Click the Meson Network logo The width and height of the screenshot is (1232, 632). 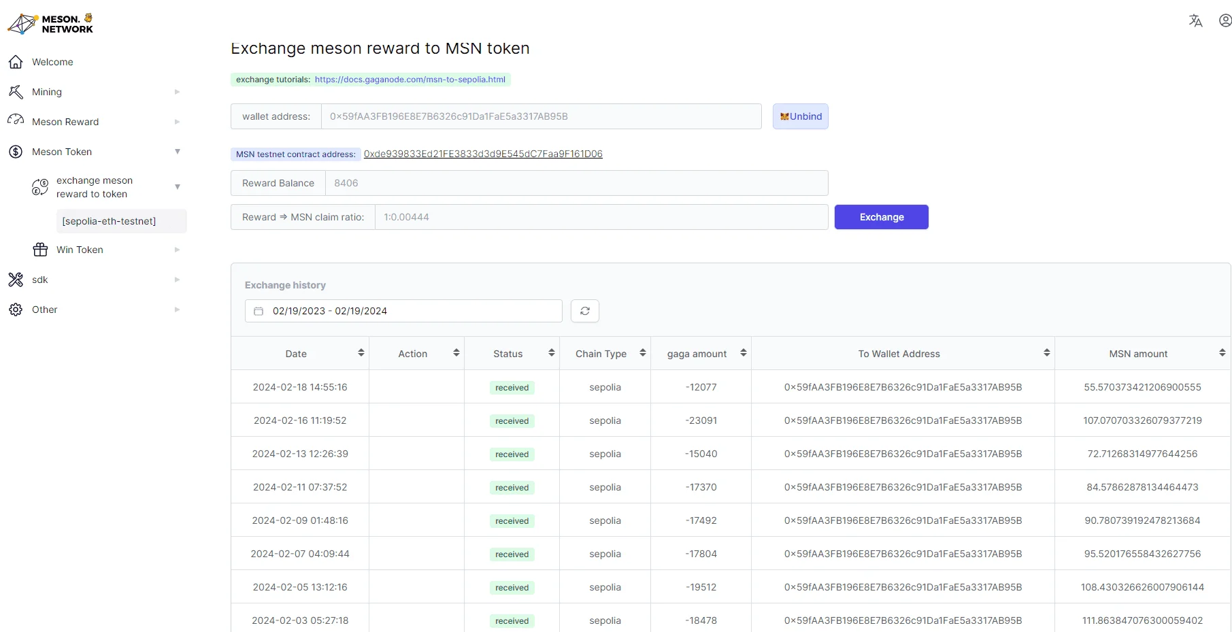pyautogui.click(x=50, y=24)
